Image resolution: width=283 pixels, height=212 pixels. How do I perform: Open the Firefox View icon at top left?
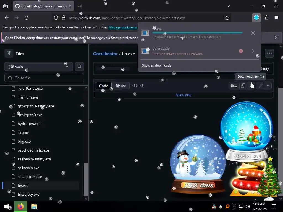pos(6,6)
